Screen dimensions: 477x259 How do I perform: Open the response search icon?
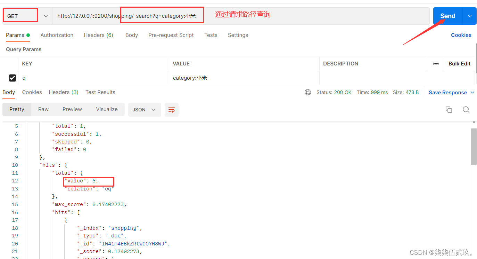pyautogui.click(x=466, y=110)
